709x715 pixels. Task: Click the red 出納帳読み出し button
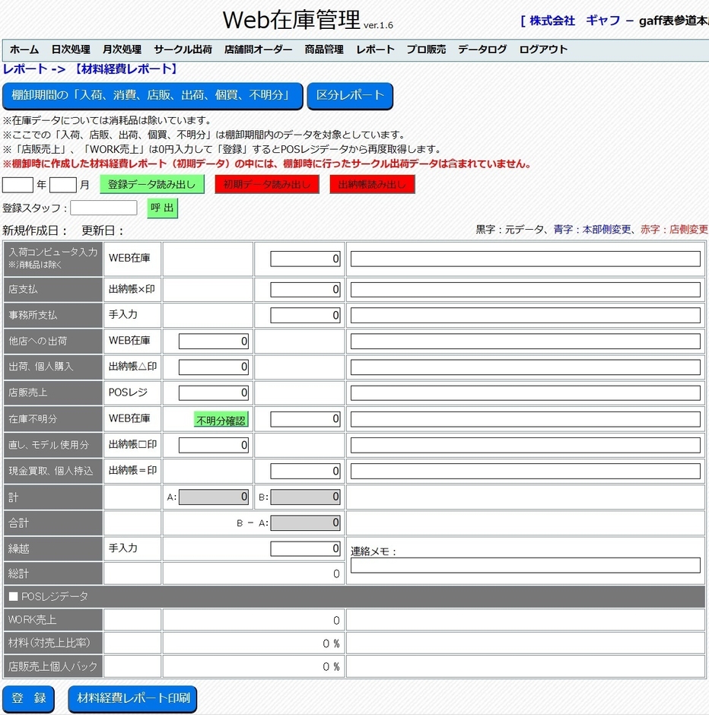point(372,184)
